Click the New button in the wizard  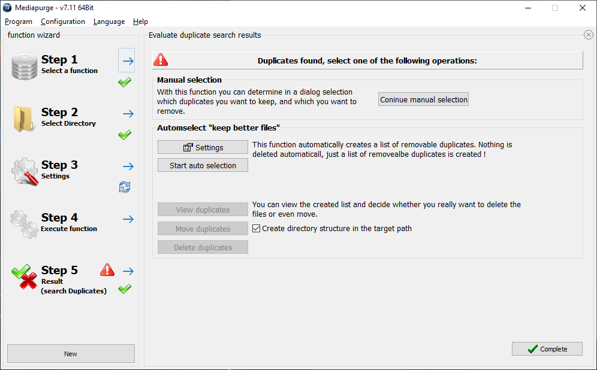[71, 354]
